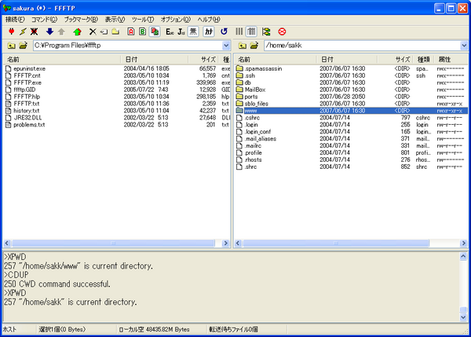Screen dimensions: 471x337
Task: Click the log window scroll up arrow
Action: [x=463, y=256]
